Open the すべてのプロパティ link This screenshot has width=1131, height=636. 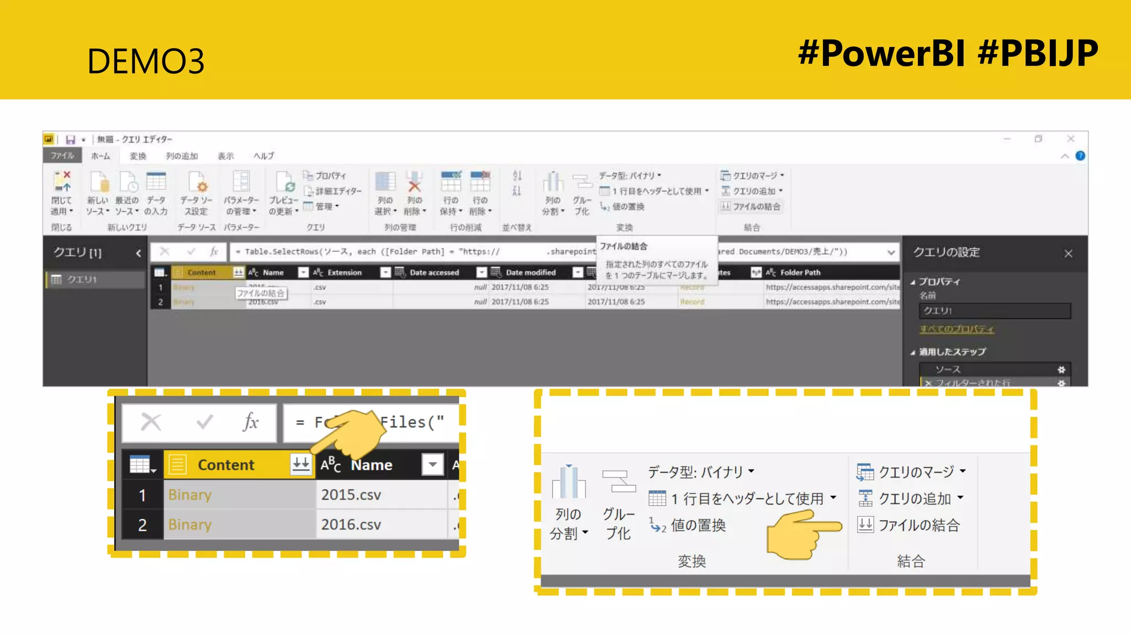pos(956,329)
